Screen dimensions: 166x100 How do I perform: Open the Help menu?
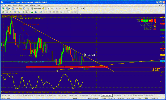(x=39, y=5)
